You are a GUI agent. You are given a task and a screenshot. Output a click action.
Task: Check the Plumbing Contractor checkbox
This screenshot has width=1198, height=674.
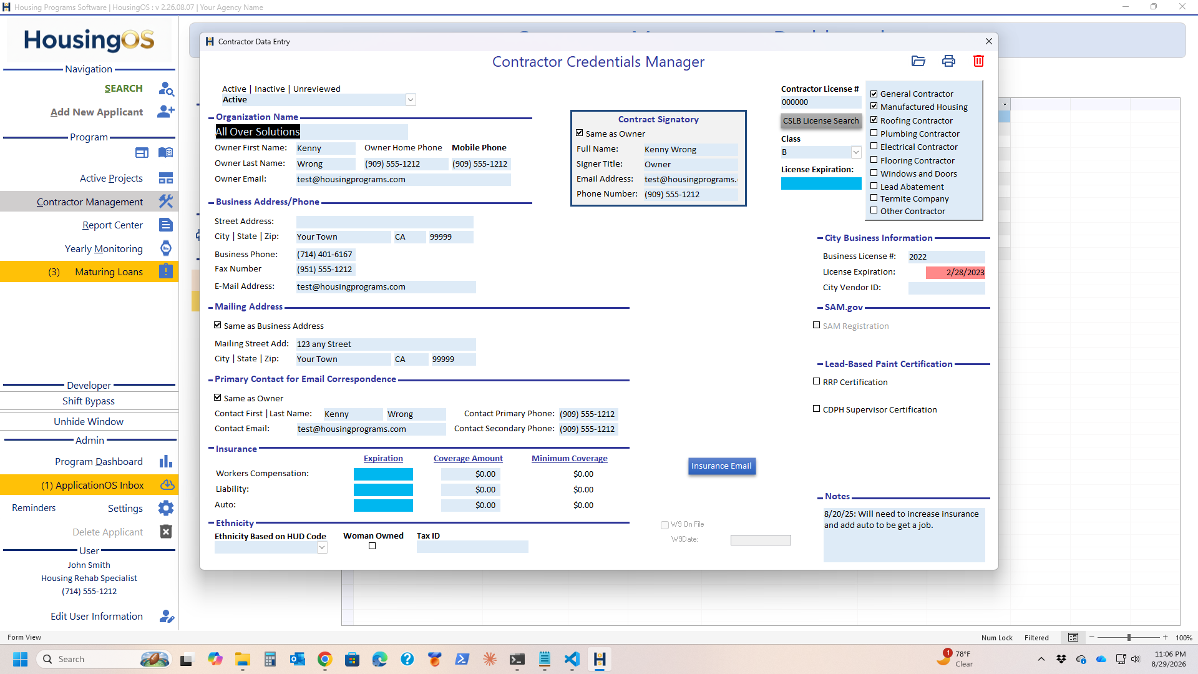874,133
